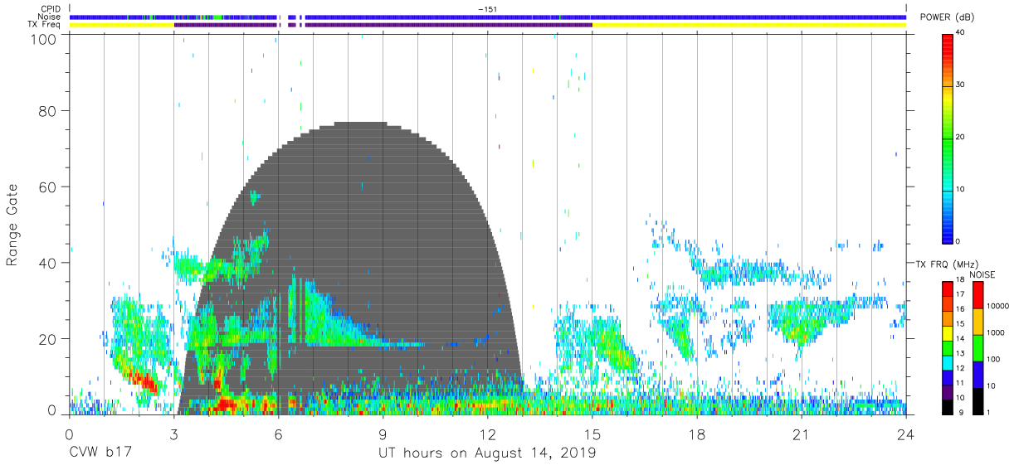Pick the purple segment of TX FRQ bar

click(947, 390)
